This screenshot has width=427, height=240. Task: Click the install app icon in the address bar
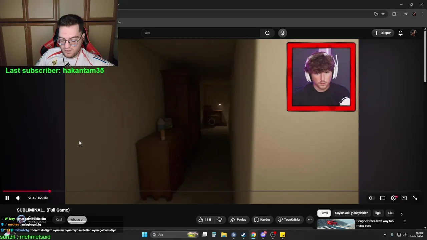point(376,14)
